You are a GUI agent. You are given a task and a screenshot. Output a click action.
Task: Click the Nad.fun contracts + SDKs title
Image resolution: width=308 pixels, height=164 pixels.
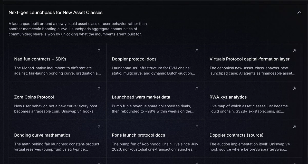tap(40, 59)
